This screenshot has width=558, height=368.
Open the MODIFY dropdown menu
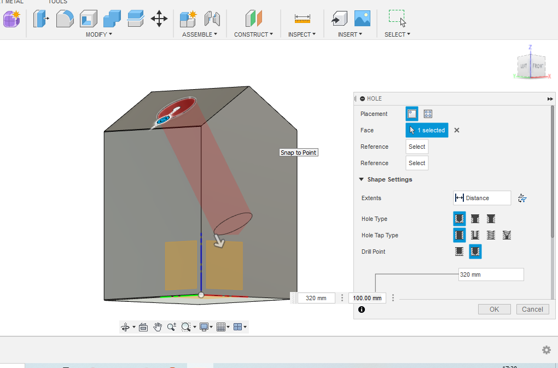(99, 34)
